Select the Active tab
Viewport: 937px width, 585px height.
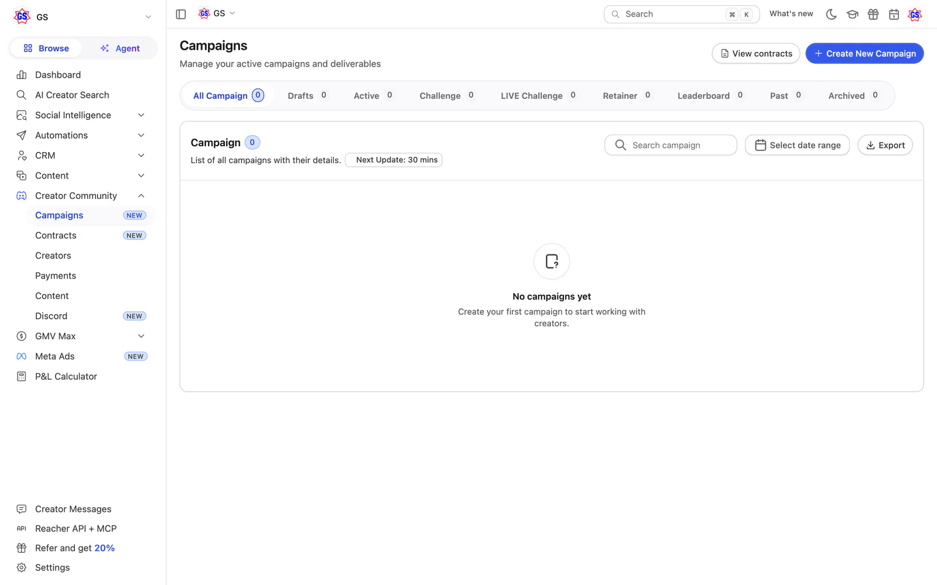pyautogui.click(x=373, y=95)
